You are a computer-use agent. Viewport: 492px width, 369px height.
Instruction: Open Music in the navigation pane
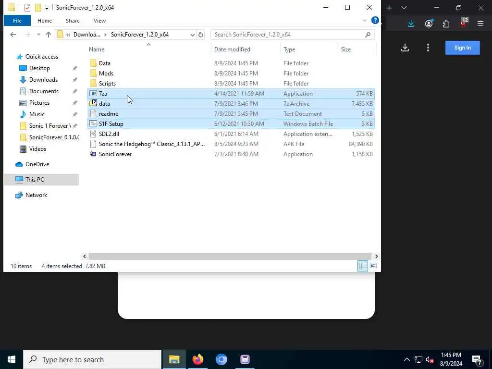[x=37, y=114]
